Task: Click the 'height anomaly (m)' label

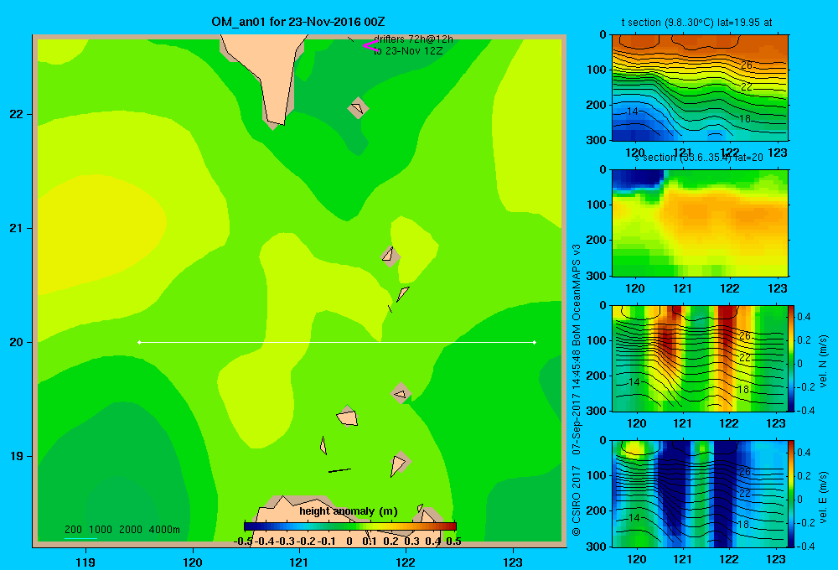Action: click(x=349, y=511)
